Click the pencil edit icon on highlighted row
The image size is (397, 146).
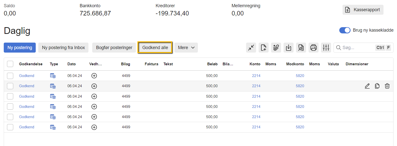pos(367,86)
